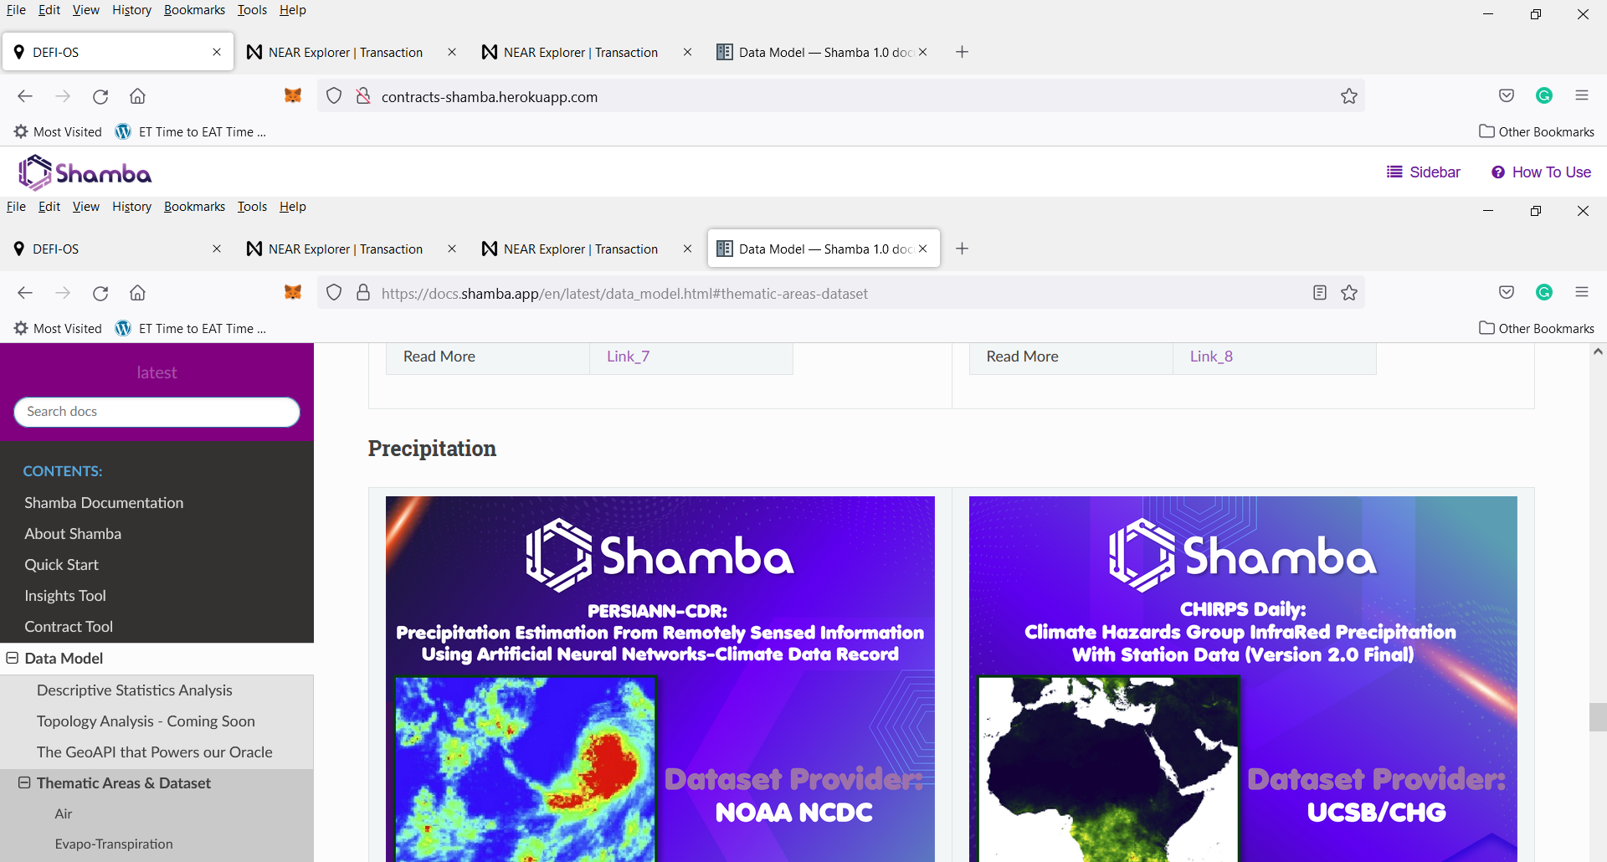Open Link_7 hyperlink

tap(628, 357)
